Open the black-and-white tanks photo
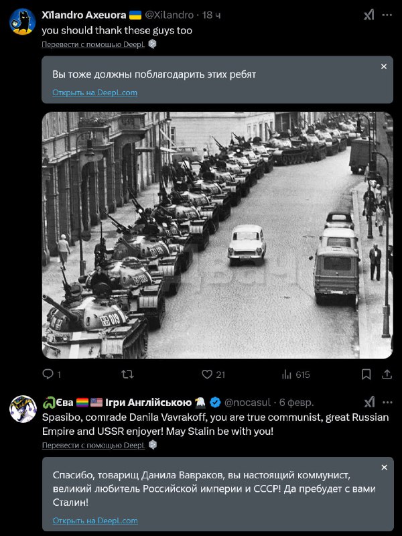 217,234
